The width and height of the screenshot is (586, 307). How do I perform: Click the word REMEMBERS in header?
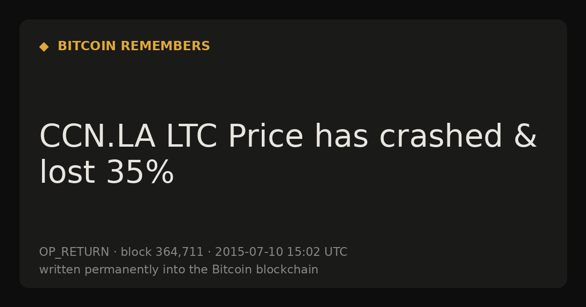165,46
